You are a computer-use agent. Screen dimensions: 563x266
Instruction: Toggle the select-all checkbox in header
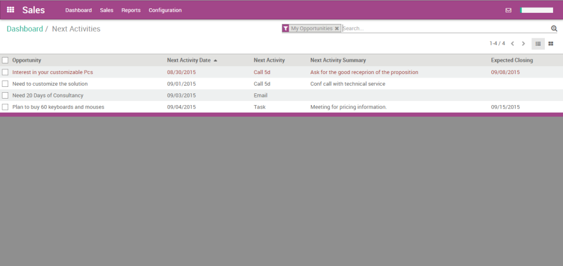click(x=5, y=60)
